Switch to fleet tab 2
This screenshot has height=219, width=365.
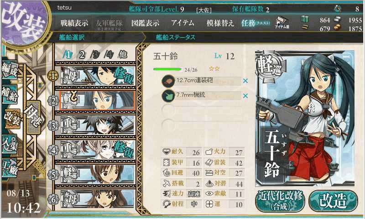pos(82,55)
